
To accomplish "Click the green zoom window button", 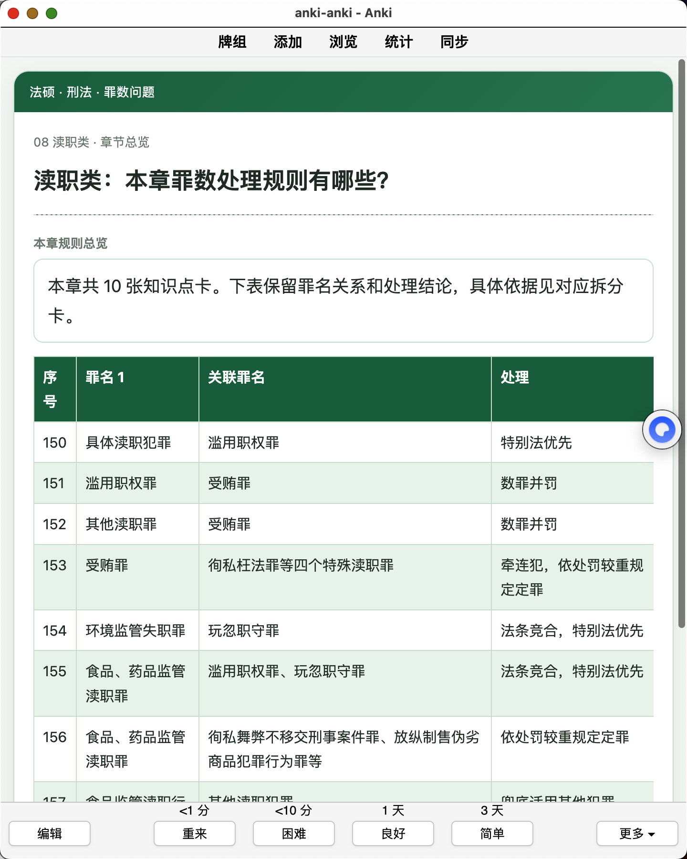I will coord(52,13).
